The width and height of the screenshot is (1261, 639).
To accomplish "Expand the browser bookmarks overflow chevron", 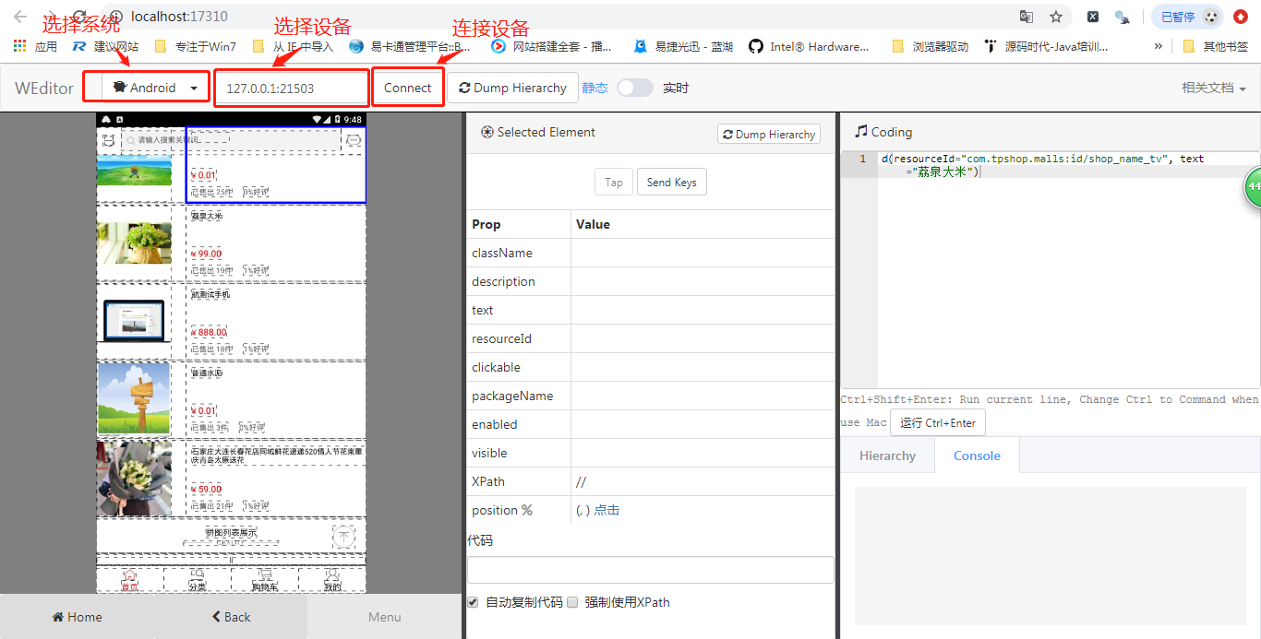I will pyautogui.click(x=1159, y=45).
